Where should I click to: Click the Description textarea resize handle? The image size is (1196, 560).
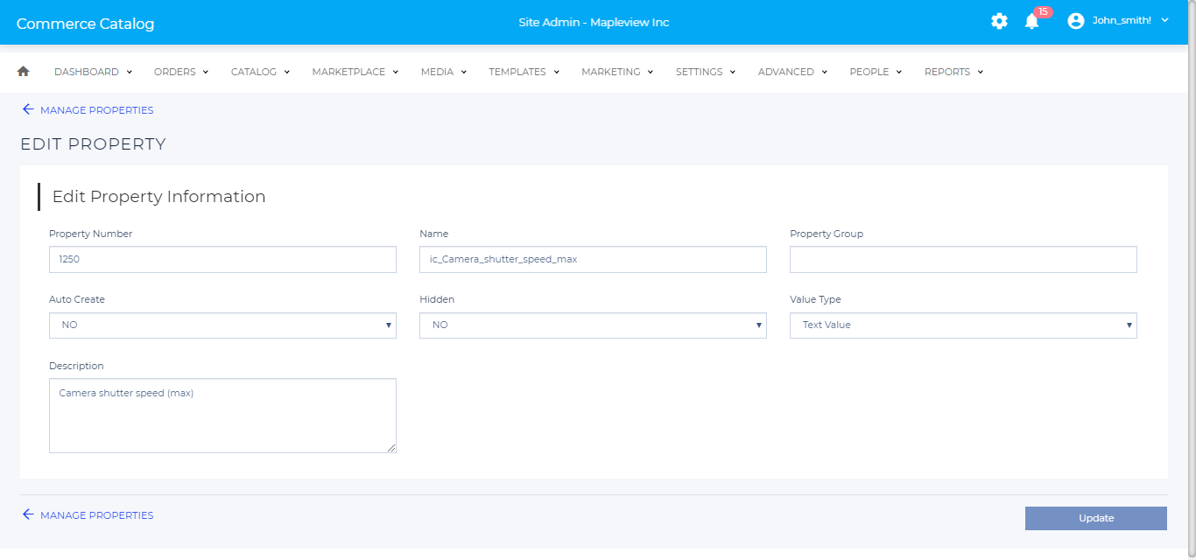391,448
